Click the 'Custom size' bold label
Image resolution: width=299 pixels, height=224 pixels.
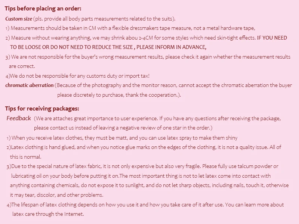19,19
